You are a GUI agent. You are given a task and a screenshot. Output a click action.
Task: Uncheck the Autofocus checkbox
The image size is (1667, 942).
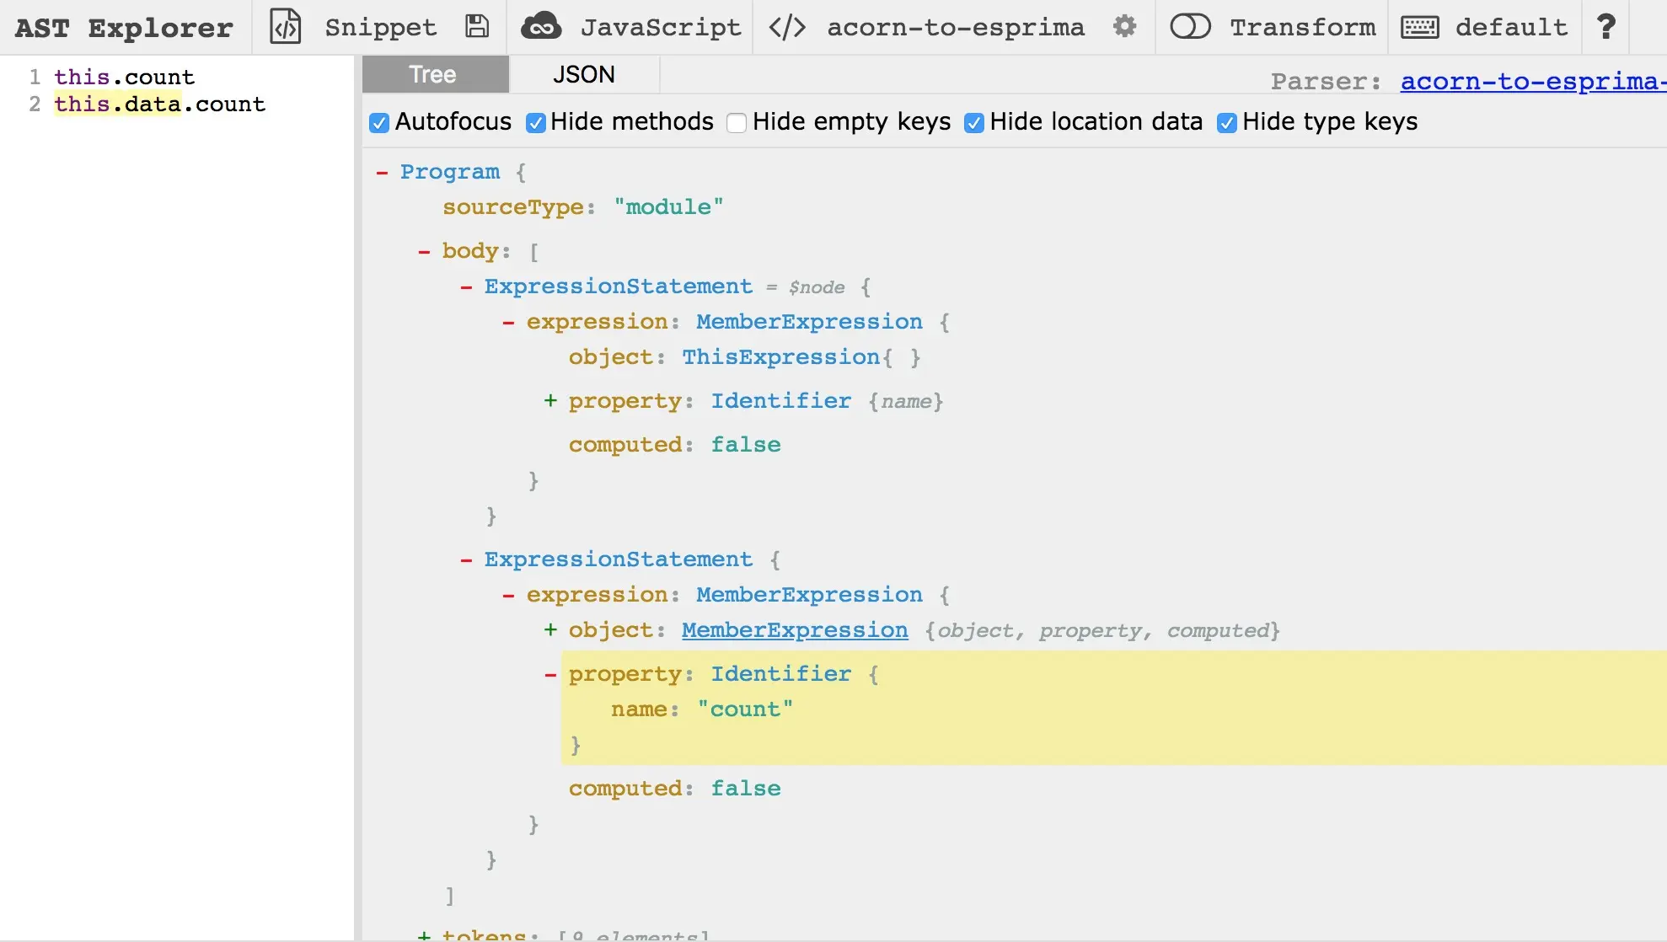point(379,123)
